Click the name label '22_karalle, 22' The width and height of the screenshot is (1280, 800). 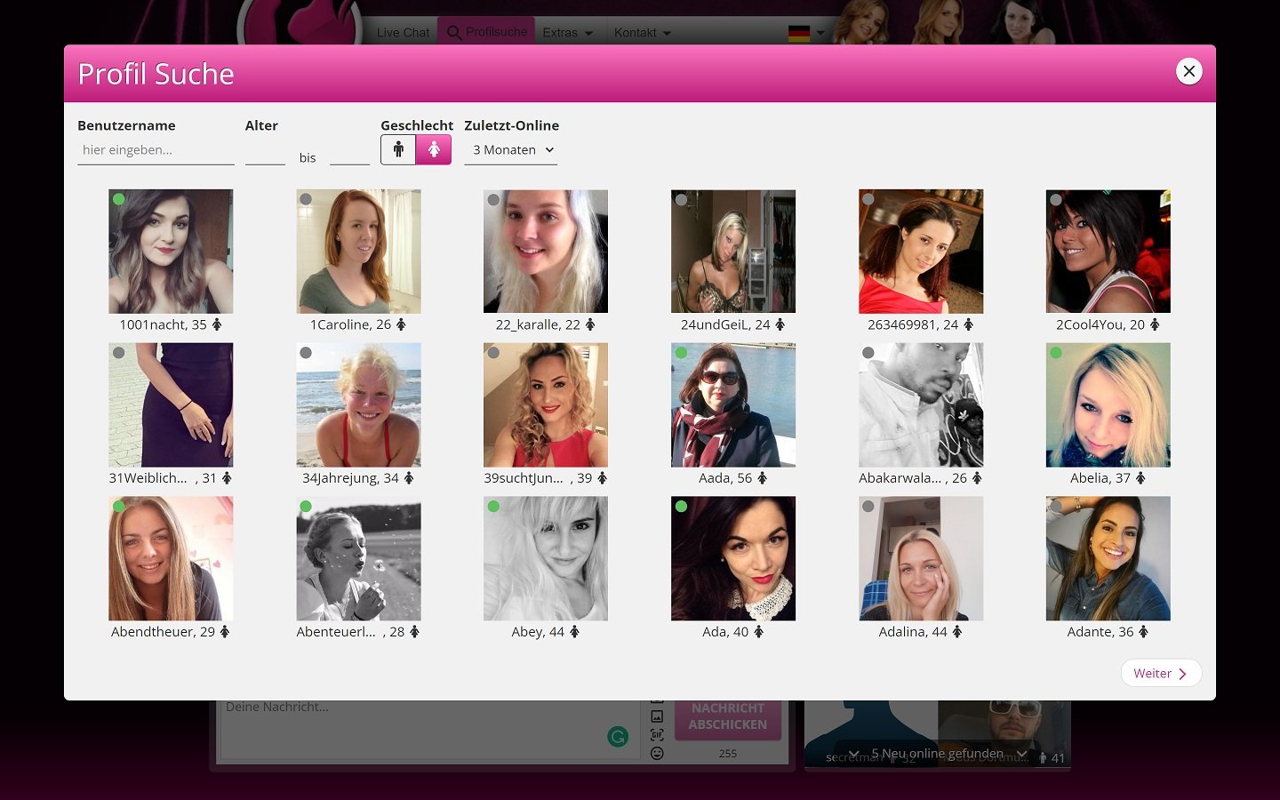coord(538,324)
